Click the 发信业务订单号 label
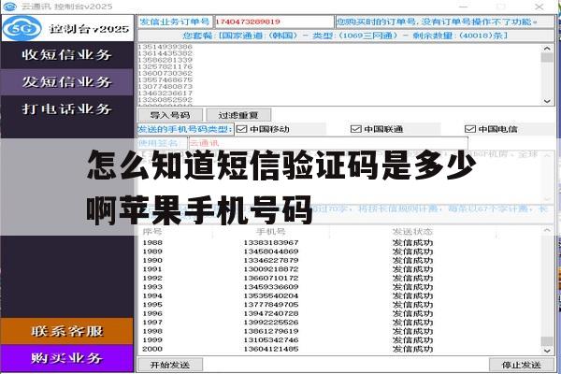Image resolution: width=561 pixels, height=374 pixels. click(176, 22)
